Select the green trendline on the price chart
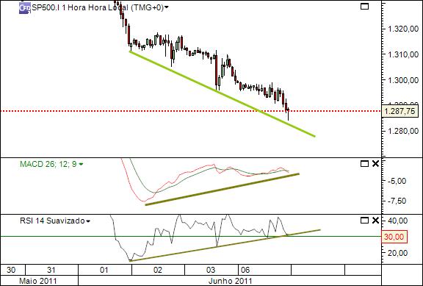Screen dimensions: 423x286 coord(223,93)
